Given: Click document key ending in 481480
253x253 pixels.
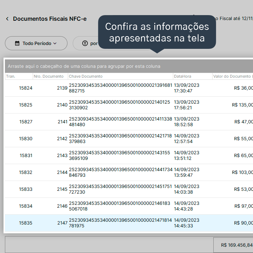Looking at the screenshot, I should tap(121, 122).
